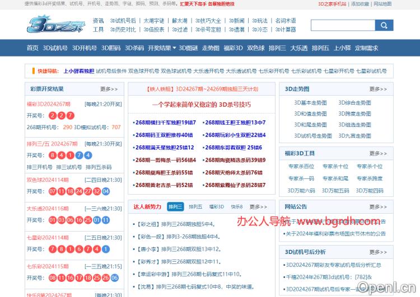420x297 pixels.
Task: Open 走势图 from the navigation bar
Action: tap(210, 48)
